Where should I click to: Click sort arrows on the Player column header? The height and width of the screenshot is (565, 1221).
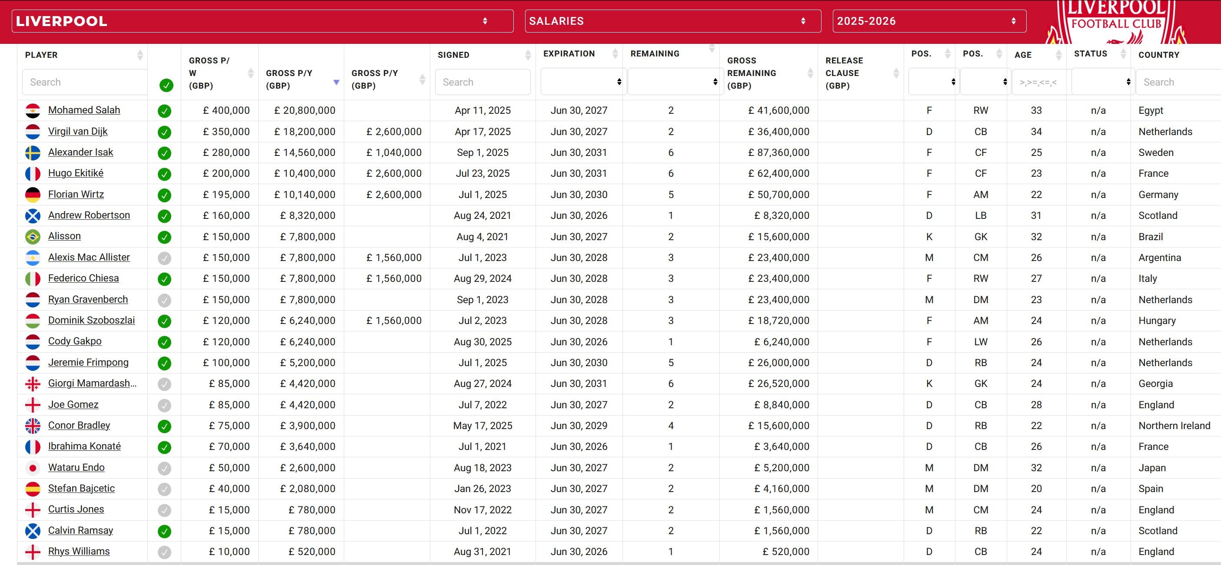pyautogui.click(x=140, y=55)
